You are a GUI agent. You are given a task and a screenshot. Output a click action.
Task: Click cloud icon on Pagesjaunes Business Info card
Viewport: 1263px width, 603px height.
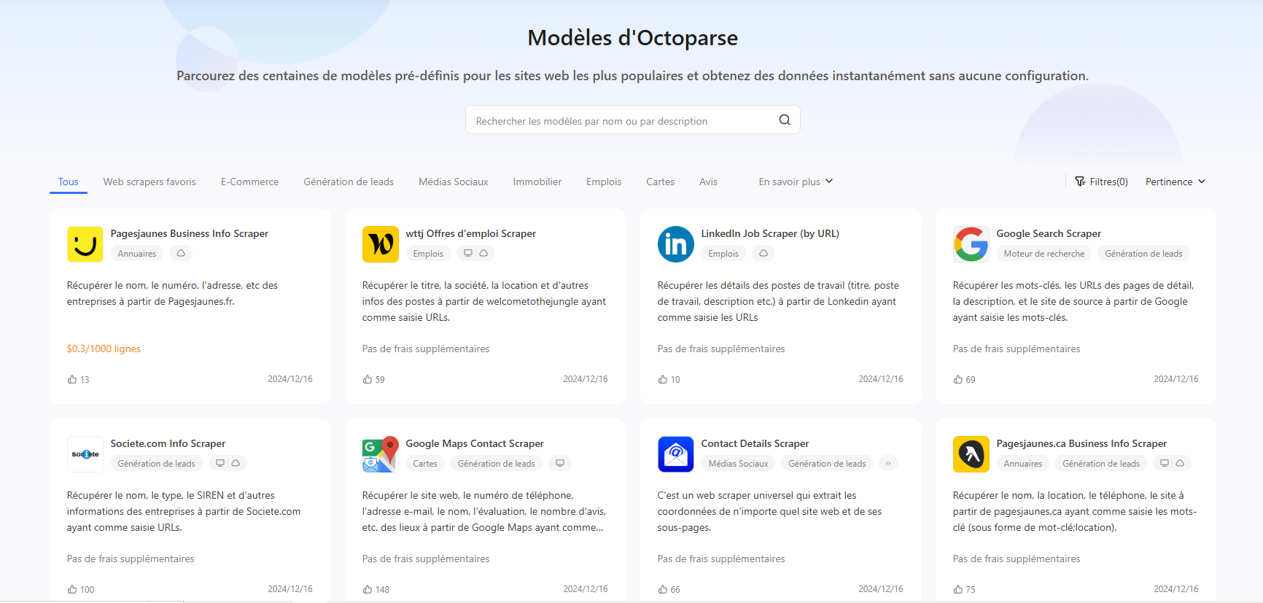pyautogui.click(x=181, y=253)
